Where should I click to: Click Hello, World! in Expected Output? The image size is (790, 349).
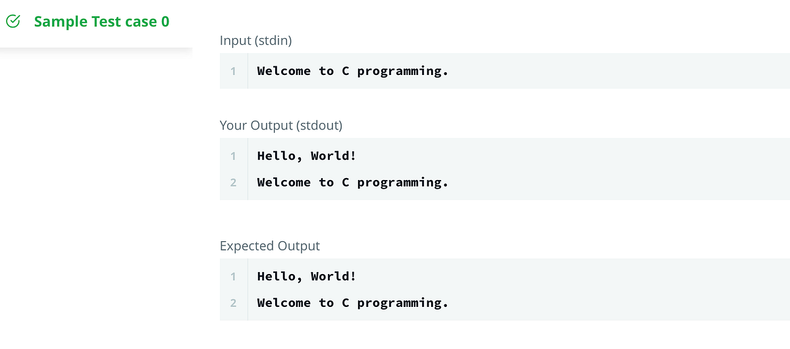pos(306,276)
